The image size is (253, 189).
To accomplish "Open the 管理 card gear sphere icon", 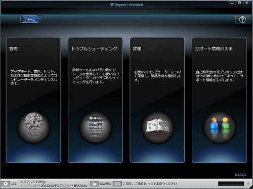I will [x=34, y=127].
